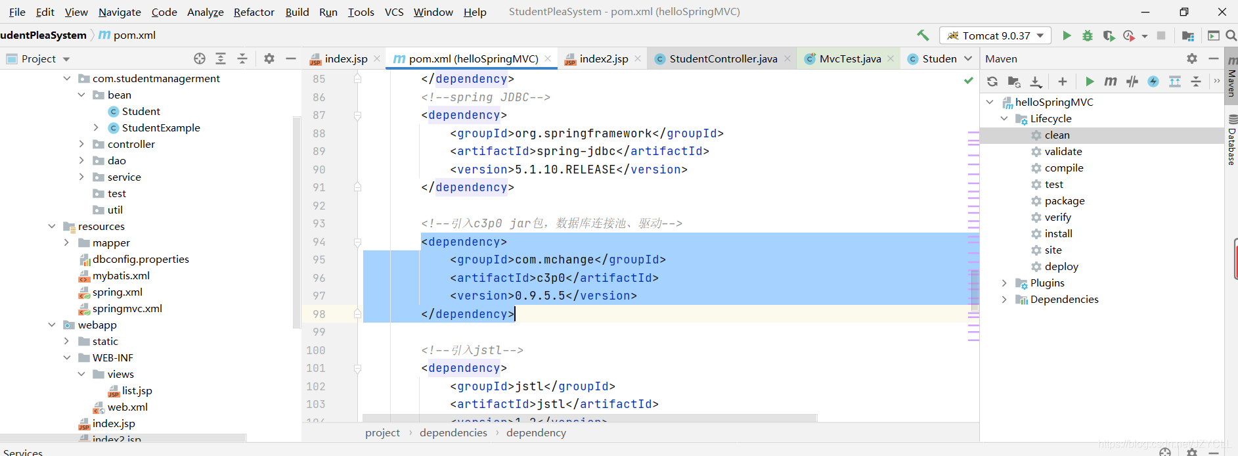Viewport: 1238px width, 456px height.
Task: Select web.xml in the project tree
Action: (127, 407)
